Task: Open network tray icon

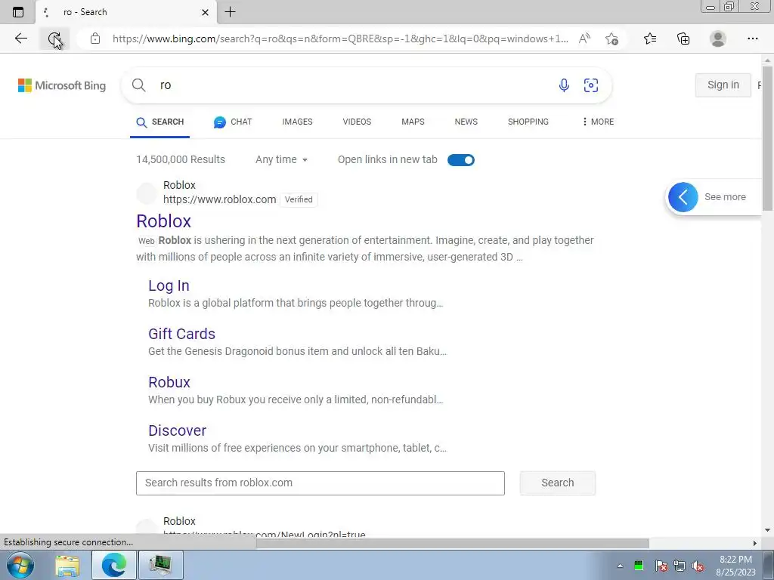Action: tap(680, 566)
